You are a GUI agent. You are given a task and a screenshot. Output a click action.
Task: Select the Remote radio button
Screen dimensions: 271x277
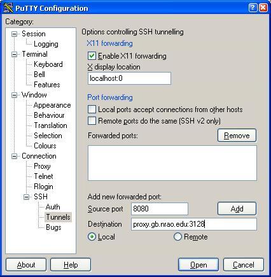coord(177,237)
